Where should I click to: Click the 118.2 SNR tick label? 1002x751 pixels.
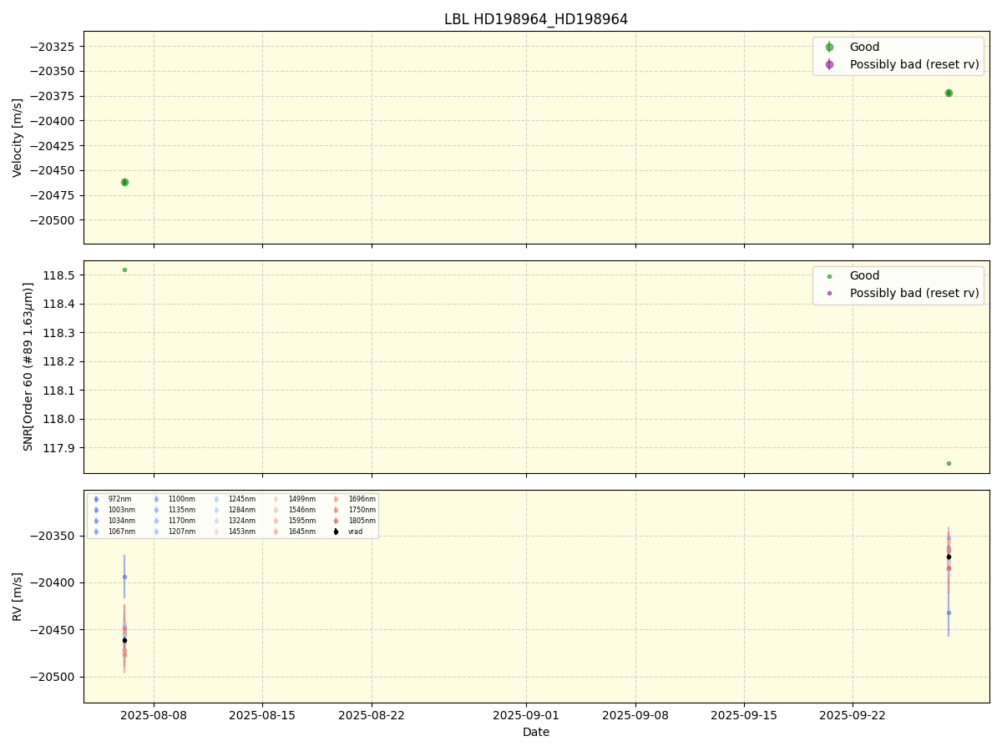59,362
